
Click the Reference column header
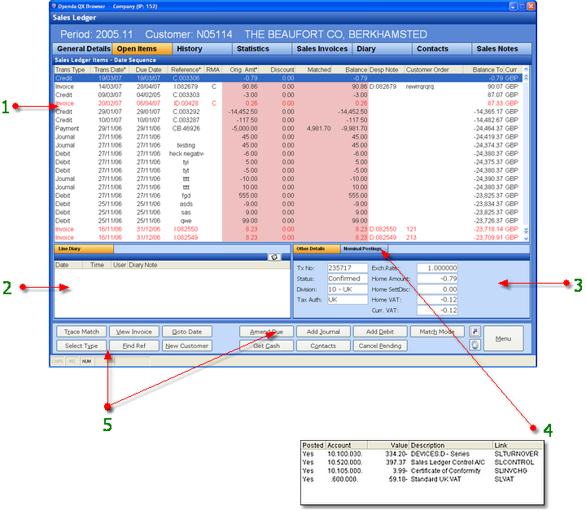[186, 69]
